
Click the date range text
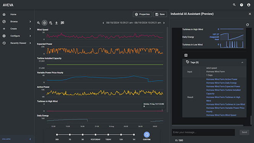[x=134, y=23]
